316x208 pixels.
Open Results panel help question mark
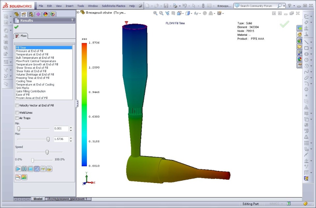(x=72, y=20)
